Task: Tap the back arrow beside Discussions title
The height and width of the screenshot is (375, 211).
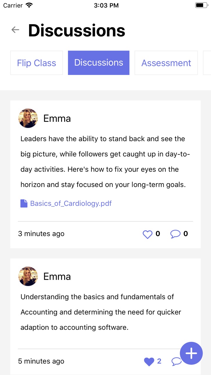Action: [x=15, y=30]
